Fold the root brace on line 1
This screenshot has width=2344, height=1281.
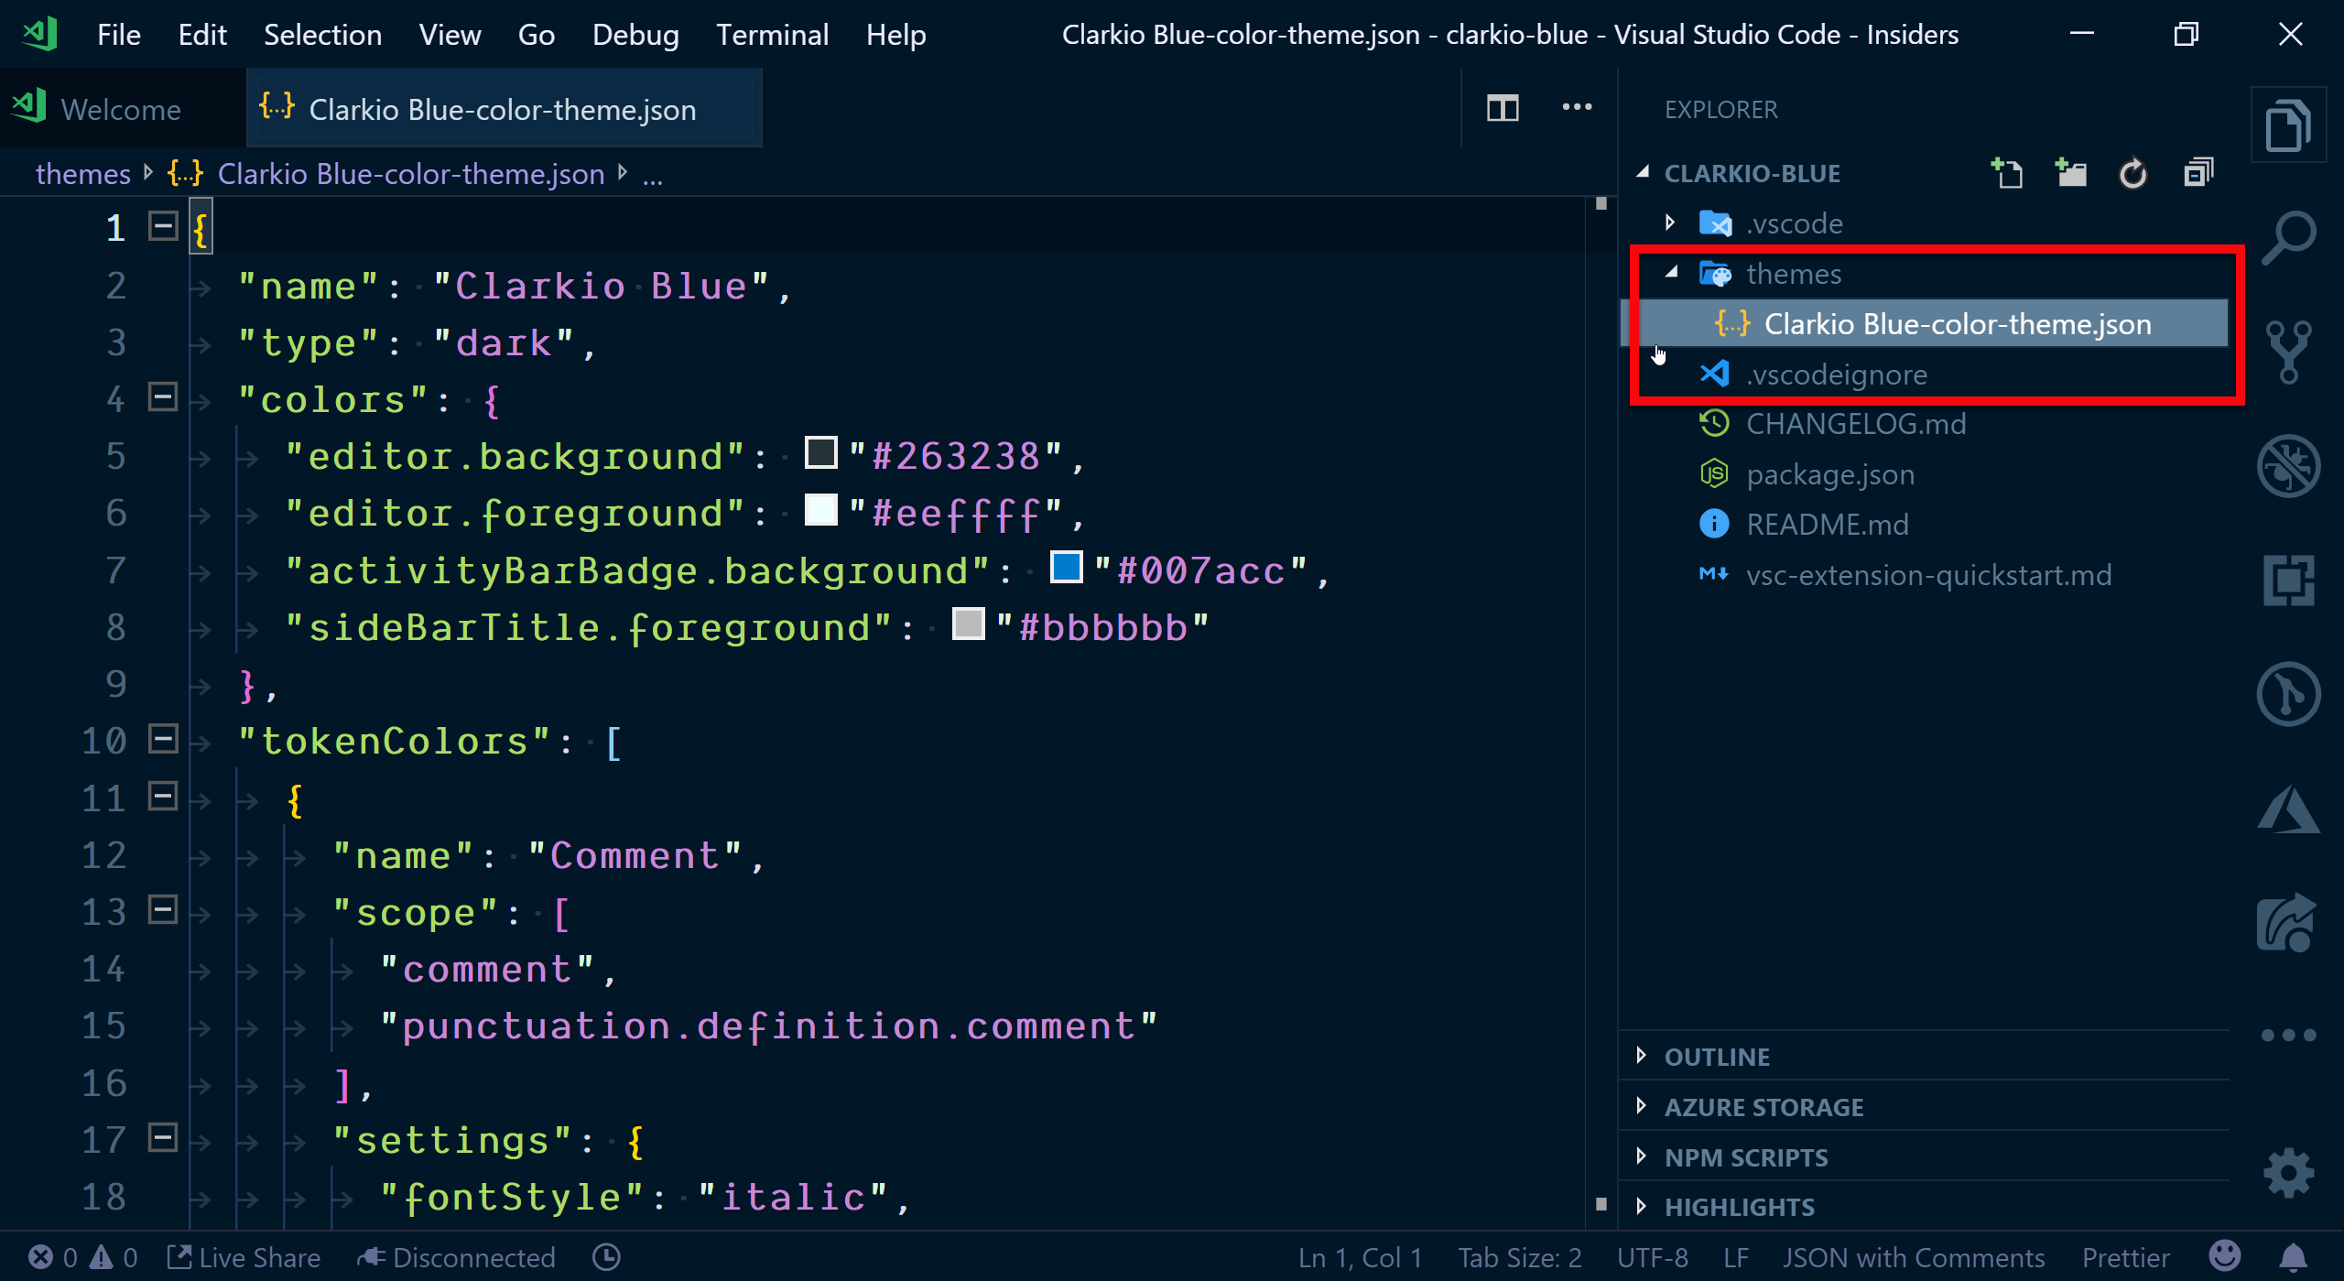click(163, 226)
